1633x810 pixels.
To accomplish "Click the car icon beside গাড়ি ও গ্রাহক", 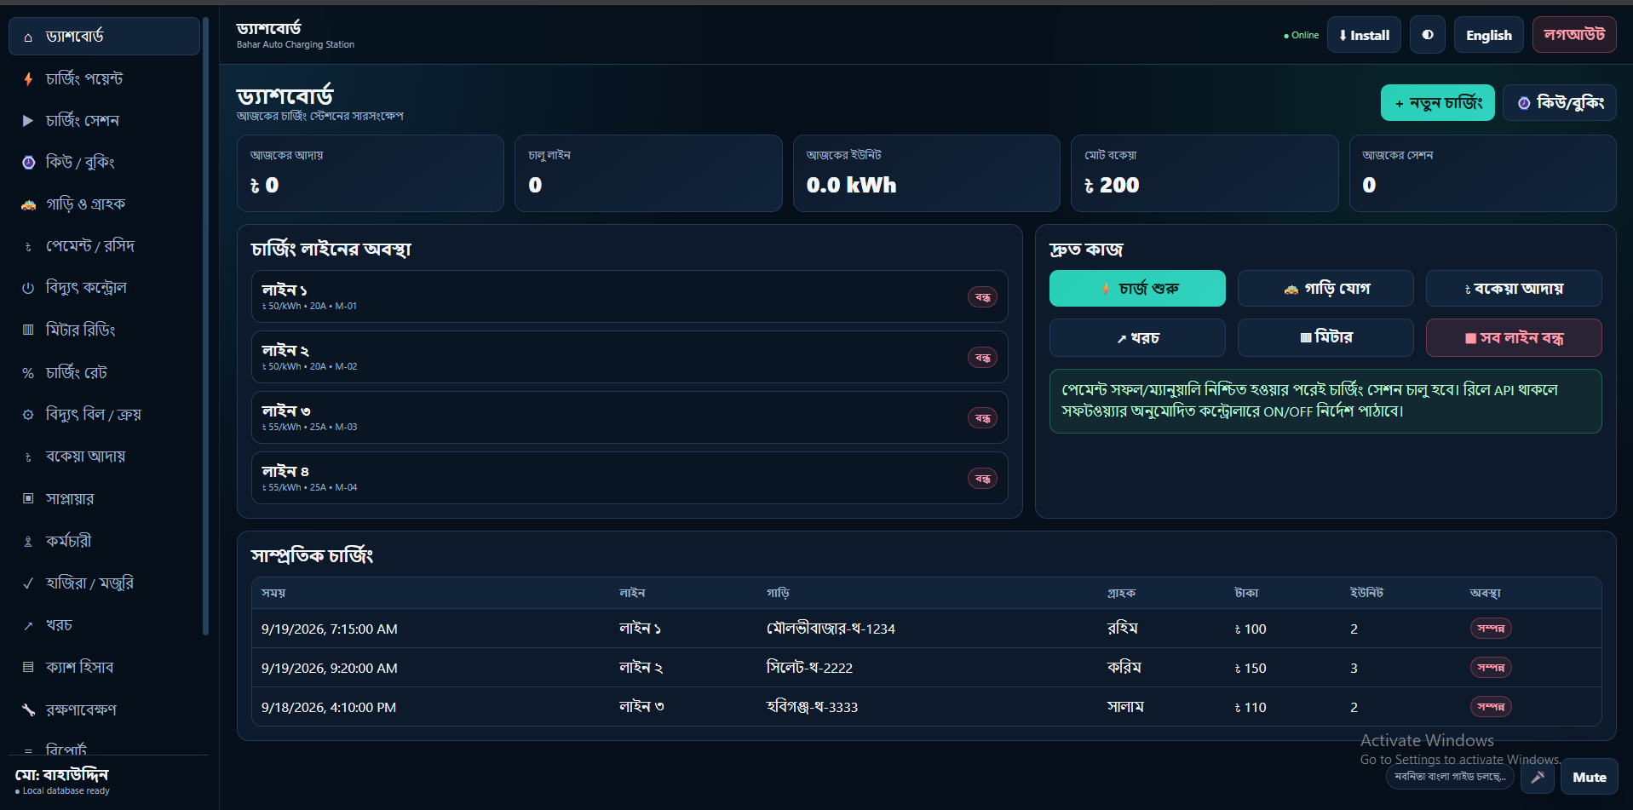I will [28, 204].
